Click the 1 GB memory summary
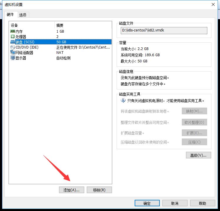Image resolution: width=220 pixels, height=211 pixels. (x=60, y=31)
